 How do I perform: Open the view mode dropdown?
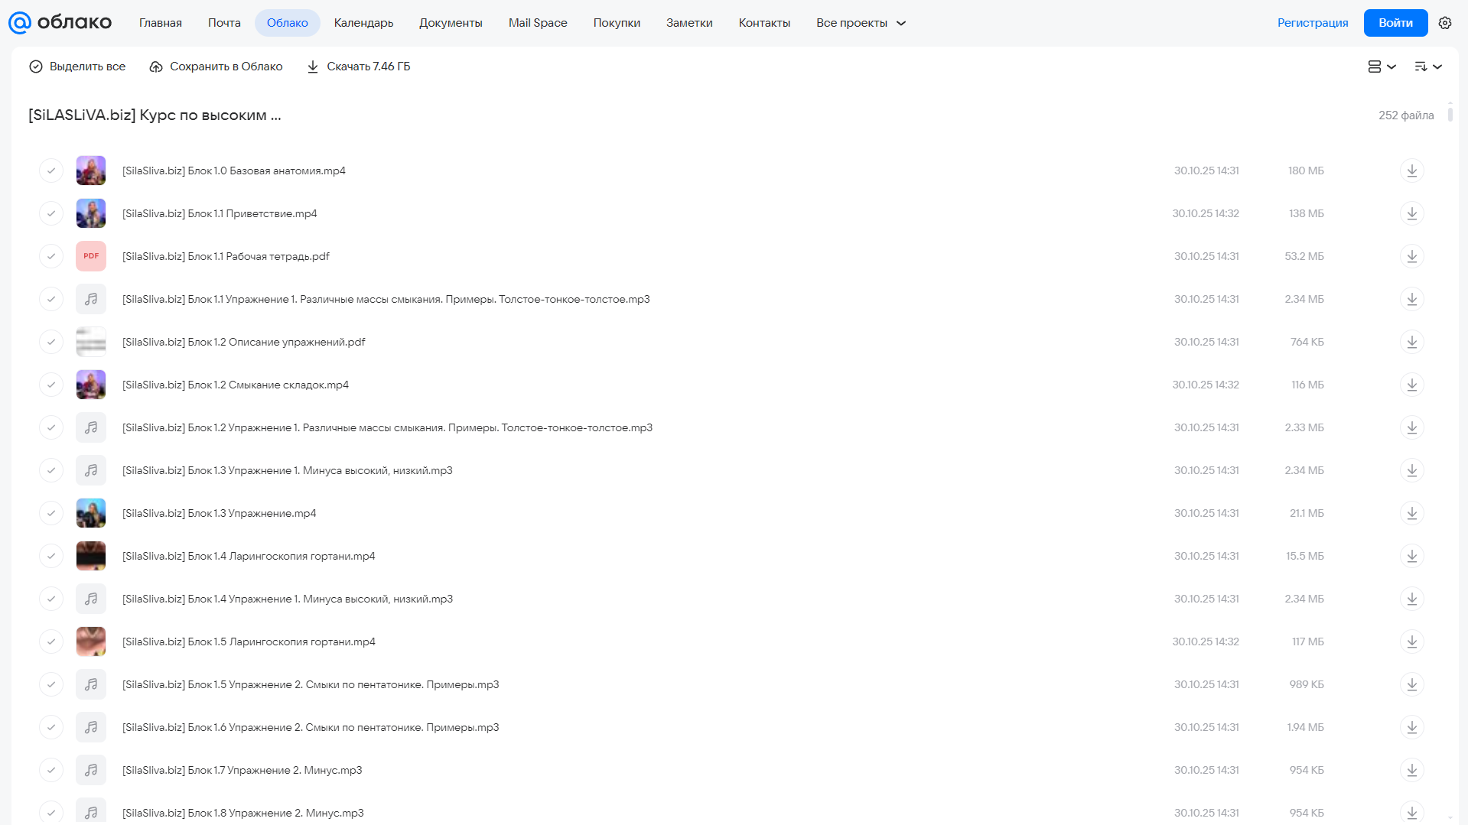coord(1382,67)
